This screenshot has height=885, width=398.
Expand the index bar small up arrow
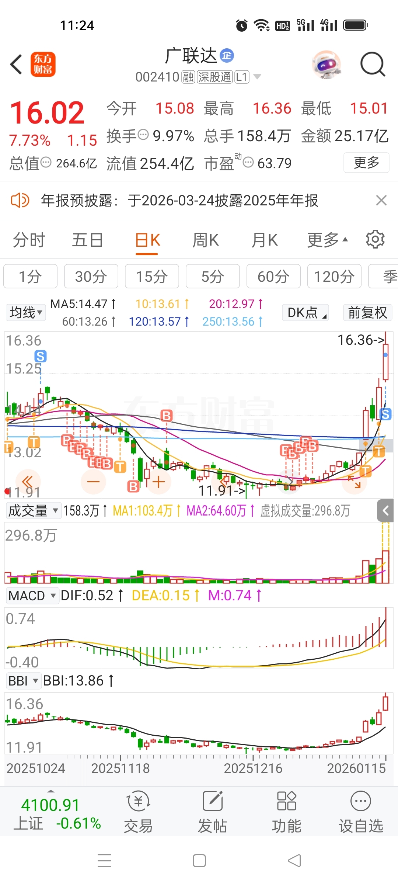pos(51,791)
